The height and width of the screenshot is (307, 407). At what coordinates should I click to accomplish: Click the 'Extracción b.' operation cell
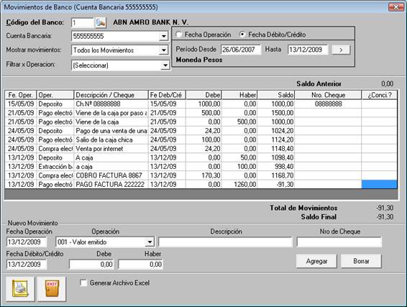click(x=55, y=167)
